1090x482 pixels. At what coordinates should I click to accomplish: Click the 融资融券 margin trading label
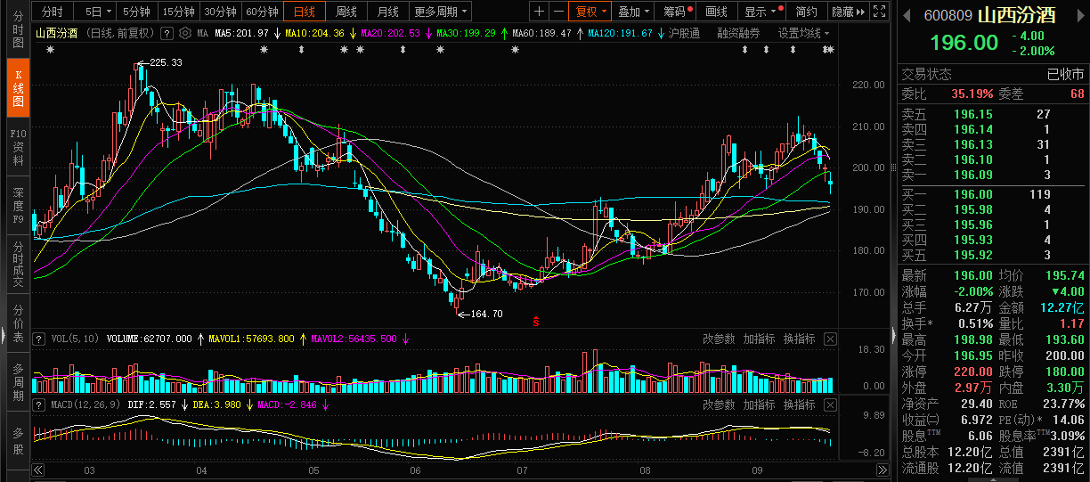tap(738, 33)
